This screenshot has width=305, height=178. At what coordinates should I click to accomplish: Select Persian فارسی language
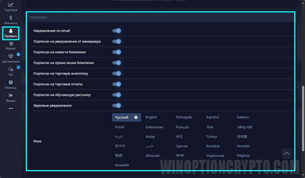149,146
